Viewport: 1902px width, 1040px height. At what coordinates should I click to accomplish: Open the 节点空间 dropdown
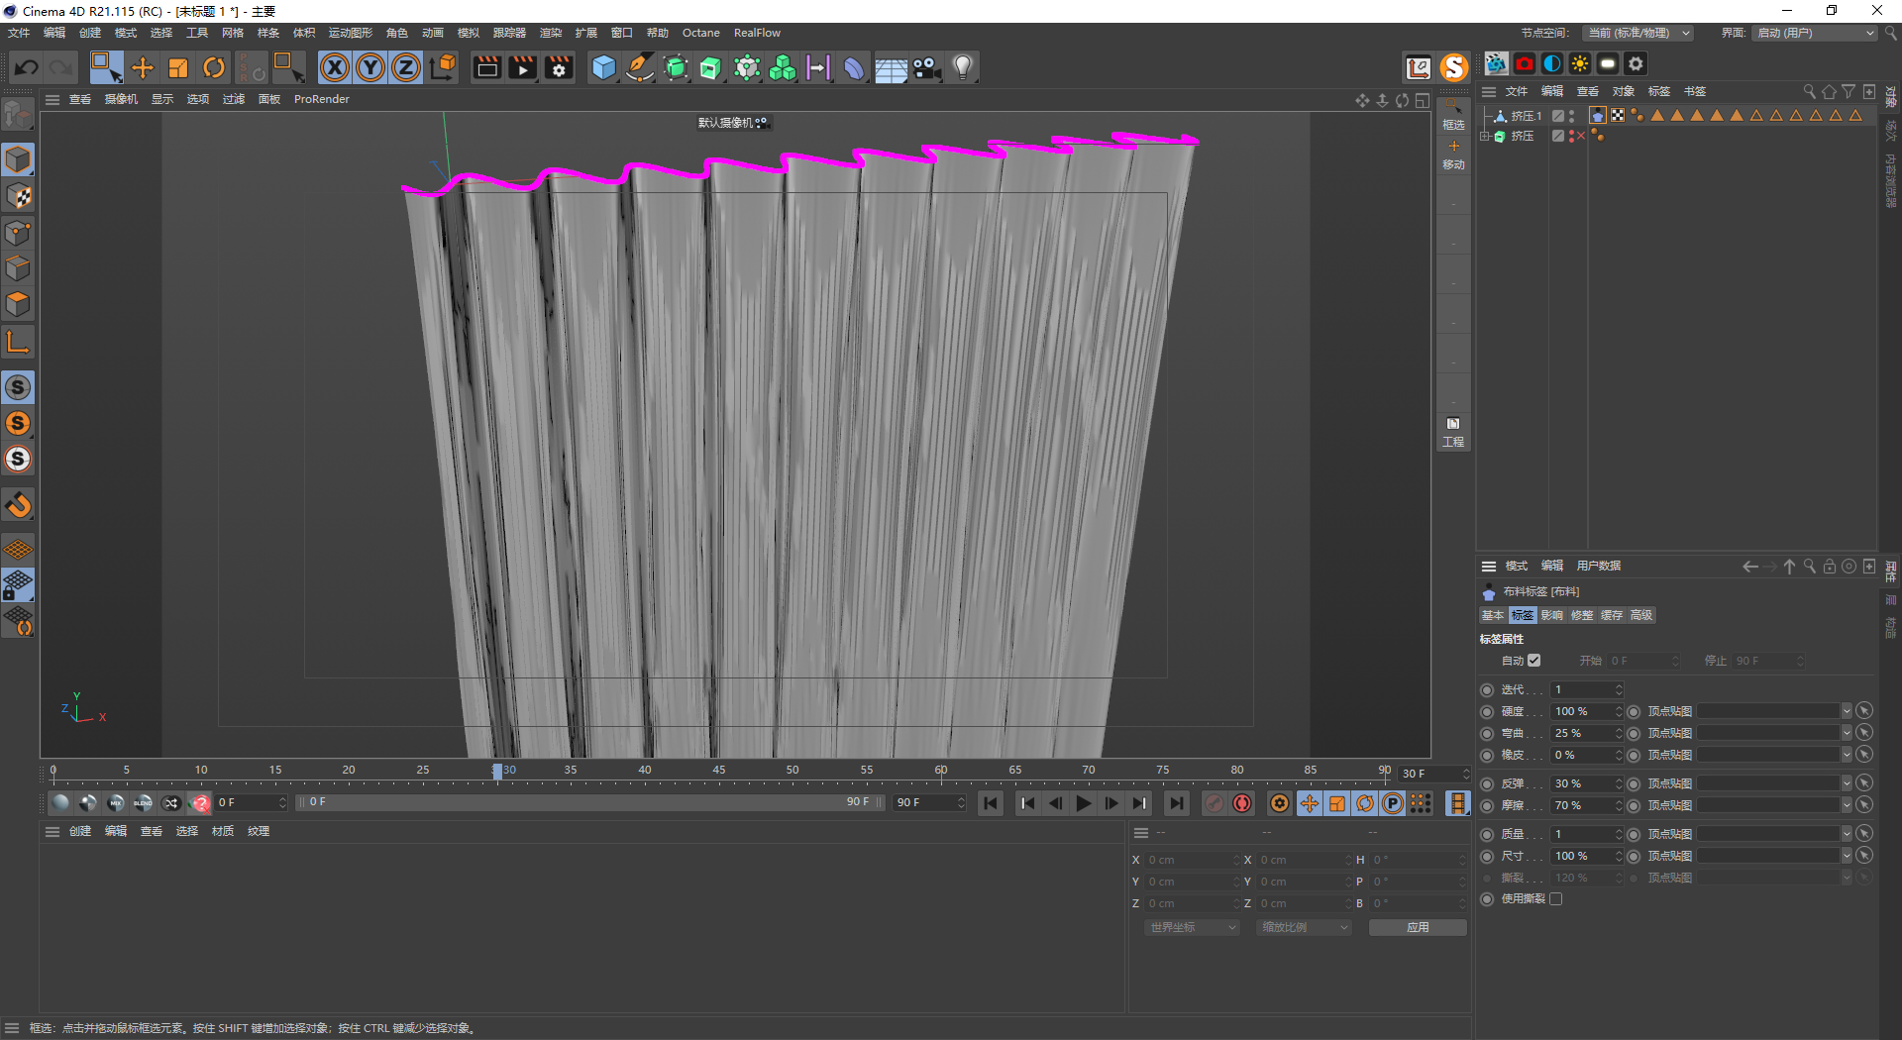[x=1638, y=33]
